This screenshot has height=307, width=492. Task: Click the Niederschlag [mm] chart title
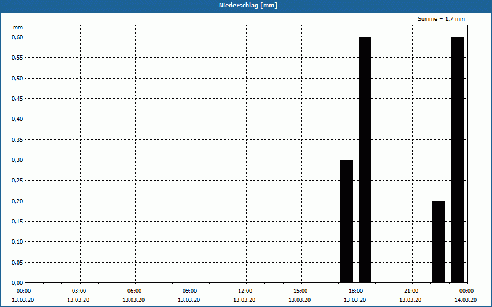pos(248,6)
